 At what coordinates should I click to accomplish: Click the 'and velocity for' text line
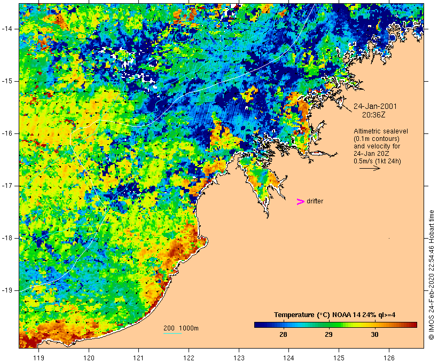click(377, 146)
